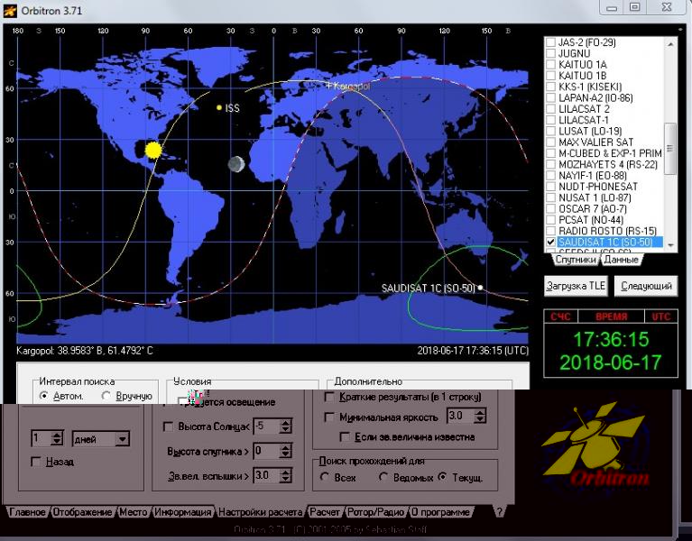Screen dimensions: 692x541
Task: Click the satellite list scrollbar thumb
Action: 669,149
